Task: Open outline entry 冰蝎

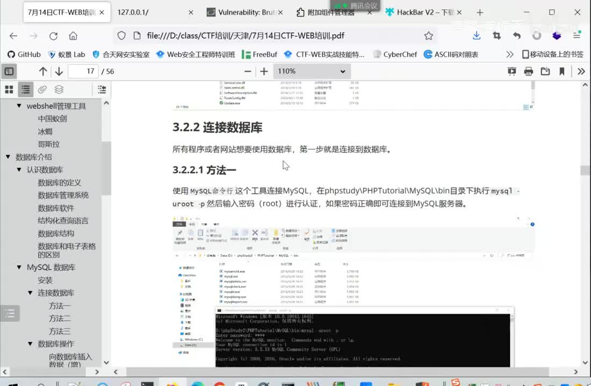Action: 45,131
